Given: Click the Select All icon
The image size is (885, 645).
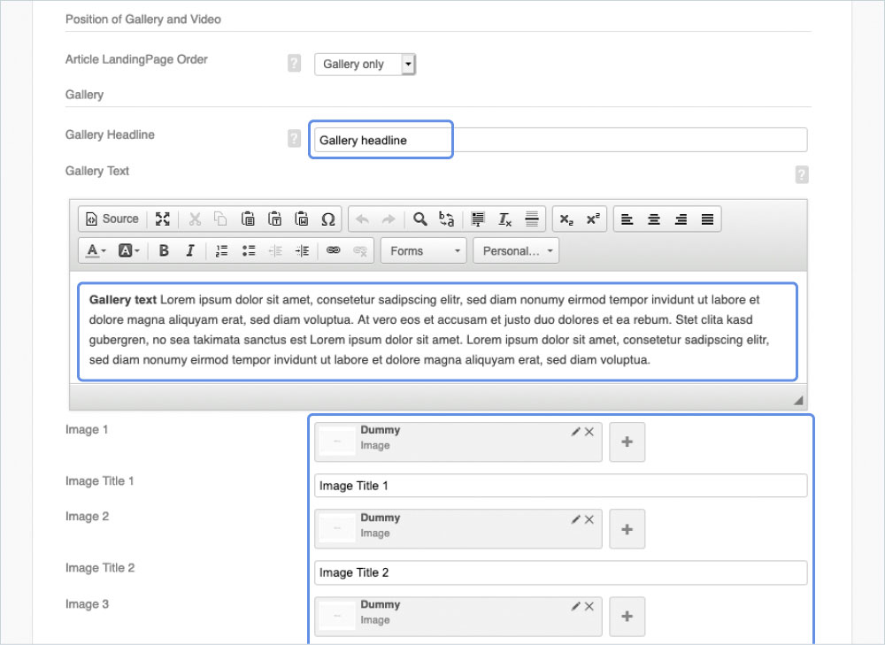Looking at the screenshot, I should (x=478, y=219).
